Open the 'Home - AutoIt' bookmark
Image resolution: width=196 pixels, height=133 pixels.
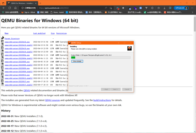(57, 12)
